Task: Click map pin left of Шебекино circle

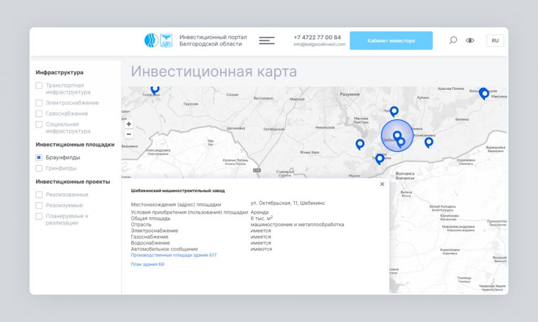Action: (x=360, y=144)
